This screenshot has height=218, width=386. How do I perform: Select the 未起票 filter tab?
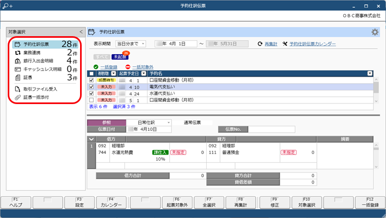point(120,57)
